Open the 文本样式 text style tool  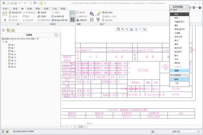(92, 16)
